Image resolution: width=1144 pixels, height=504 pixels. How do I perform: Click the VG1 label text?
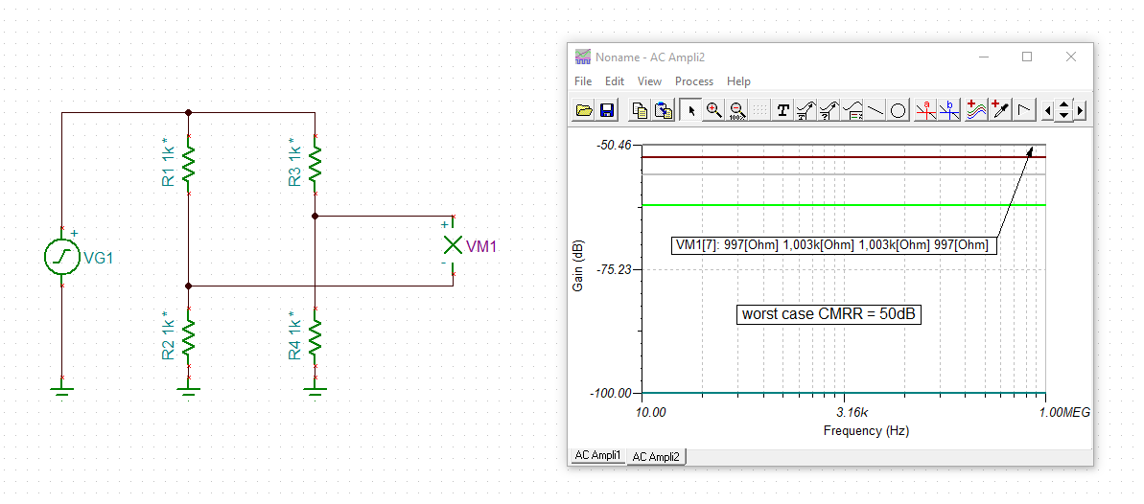pos(99,258)
